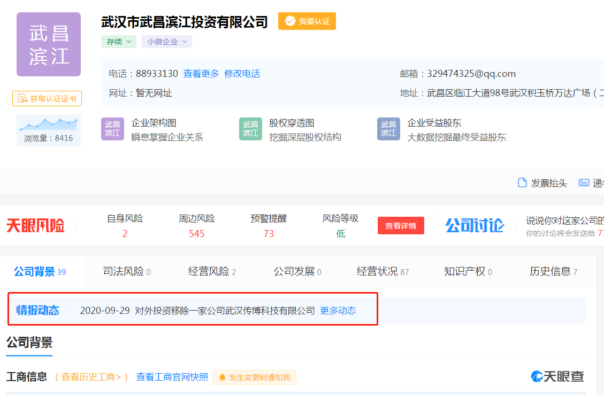Viewport: 604px width, 395px height.
Task: Click the 天眼查 logo at bottom right
Action: pyautogui.click(x=557, y=376)
